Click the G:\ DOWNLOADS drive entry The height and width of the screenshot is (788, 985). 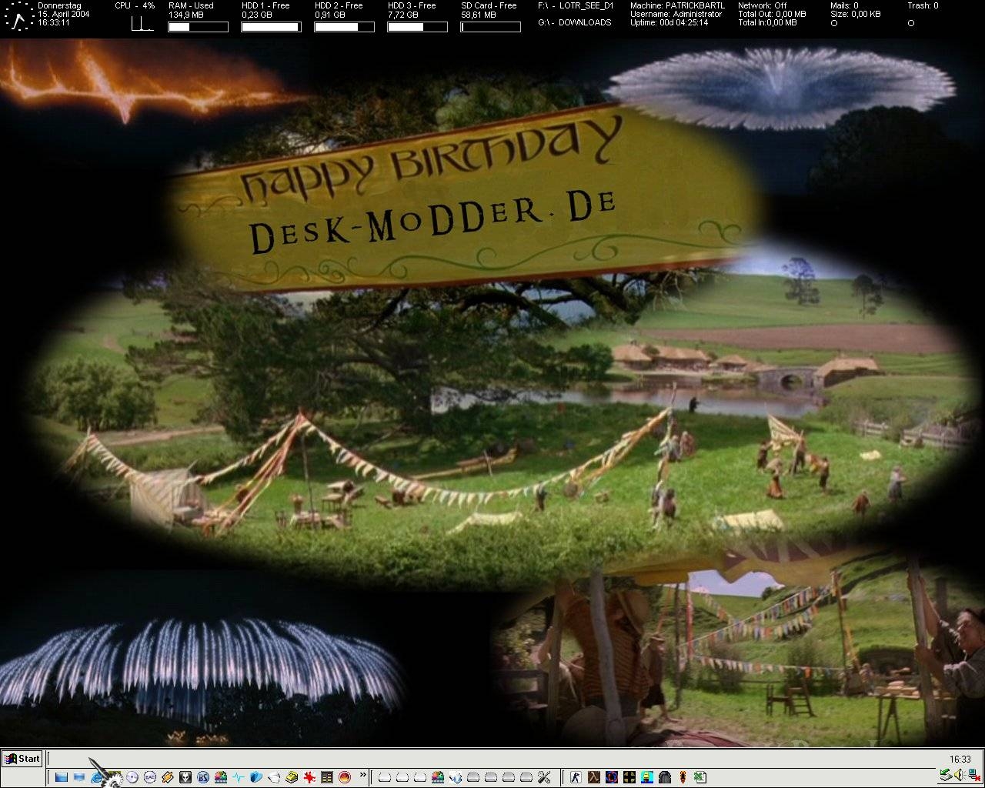tap(575, 22)
